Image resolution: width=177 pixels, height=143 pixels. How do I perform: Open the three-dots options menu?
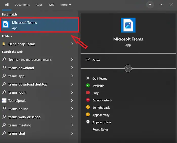pyautogui.click(x=161, y=5)
